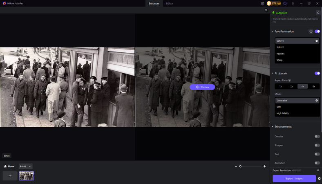
Task: Add credits with the plus coin button
Action: click(x=279, y=3)
